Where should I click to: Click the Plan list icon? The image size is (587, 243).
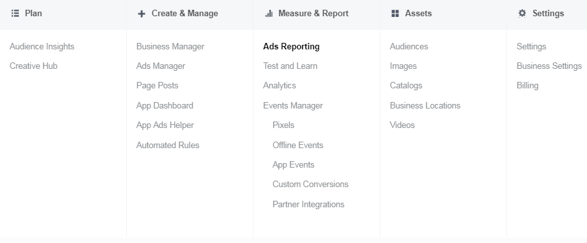point(15,14)
